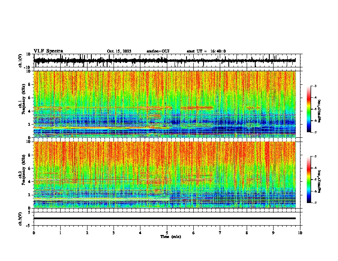This screenshot has width=338, height=261.
Task: Click the ch.1 spectrogram panel
Action: pos(164,104)
